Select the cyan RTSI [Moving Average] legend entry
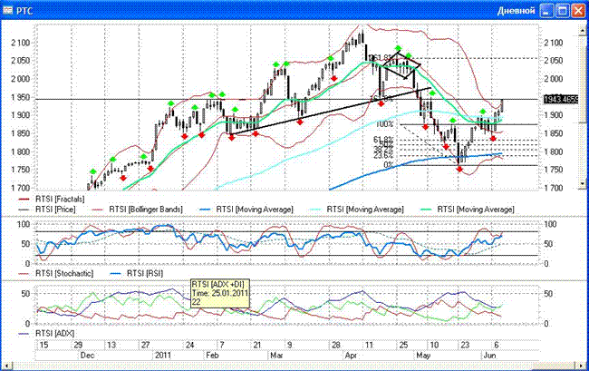Screen dimensions: 589x371 [356, 210]
